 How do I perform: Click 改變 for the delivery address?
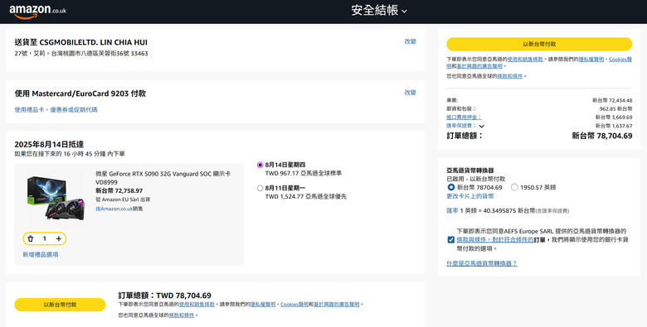point(410,41)
